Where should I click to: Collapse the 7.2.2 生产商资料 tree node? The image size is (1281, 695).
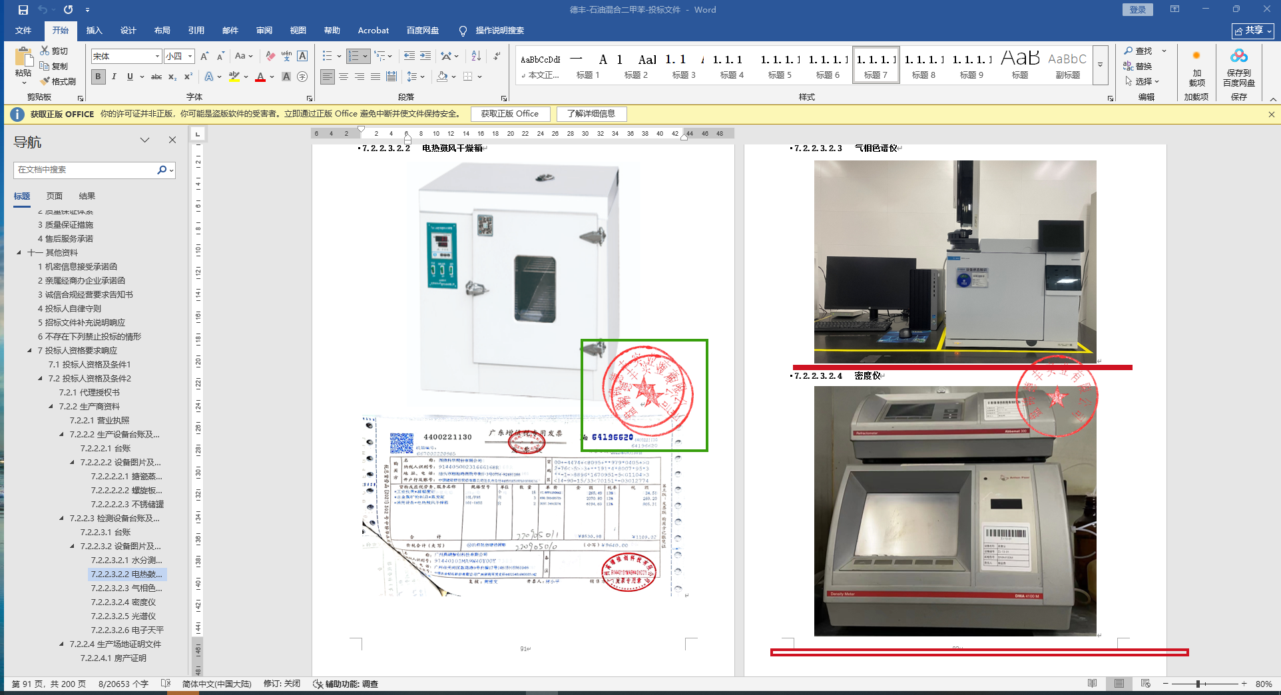(x=51, y=406)
